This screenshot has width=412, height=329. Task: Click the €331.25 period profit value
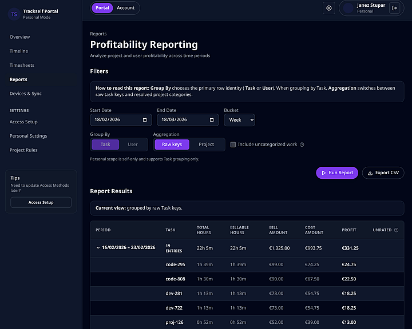point(350,248)
